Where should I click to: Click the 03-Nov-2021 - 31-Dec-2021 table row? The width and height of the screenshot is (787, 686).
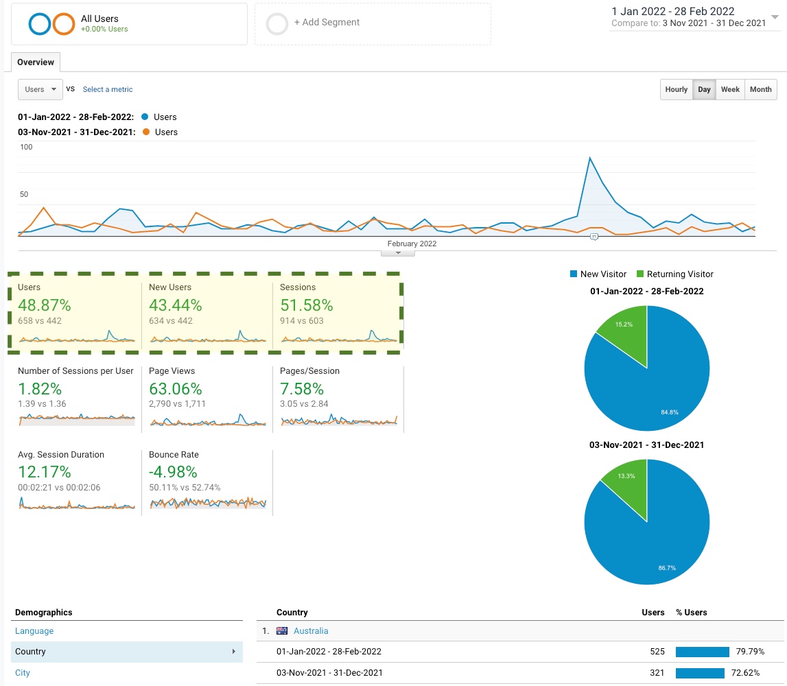[x=520, y=672]
